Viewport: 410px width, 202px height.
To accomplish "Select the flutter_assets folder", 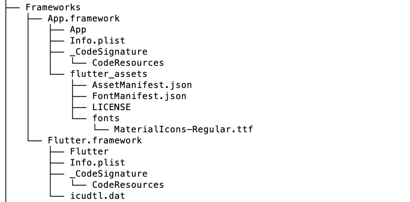I will pyautogui.click(x=108, y=74).
